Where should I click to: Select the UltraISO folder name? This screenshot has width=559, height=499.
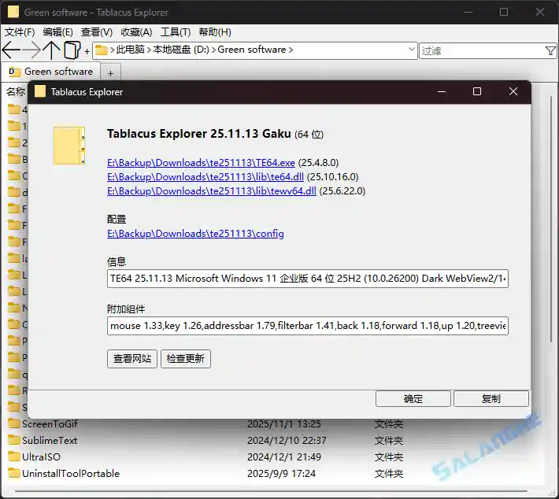[x=42, y=456]
